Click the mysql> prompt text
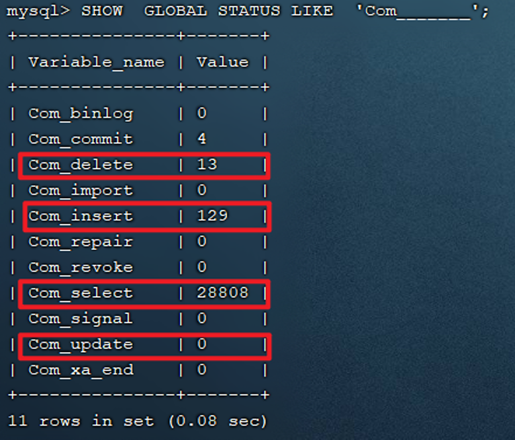This screenshot has height=440, width=515. (x=38, y=11)
